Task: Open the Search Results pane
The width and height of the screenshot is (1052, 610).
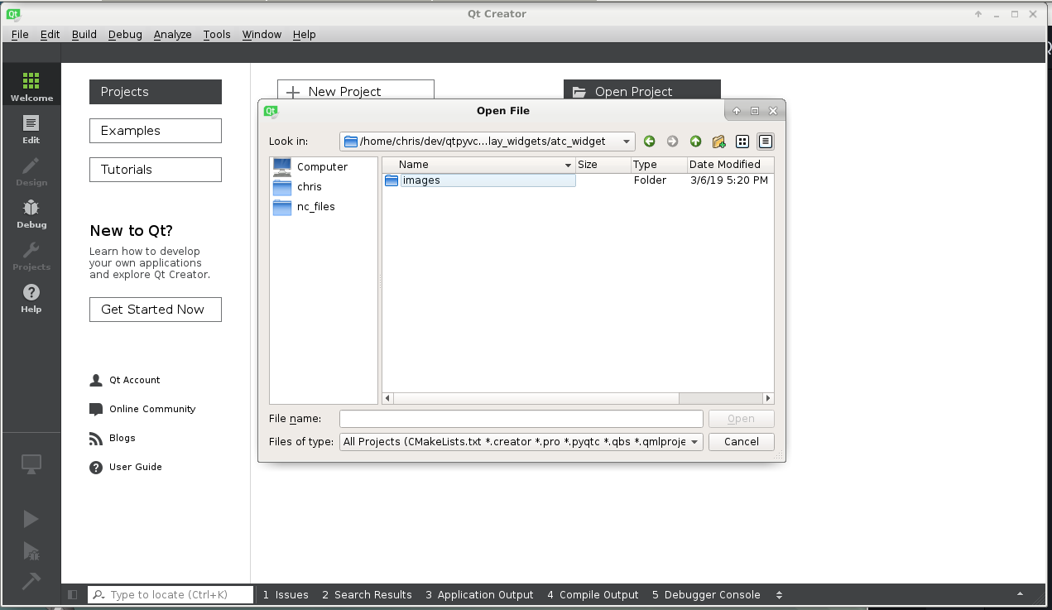Action: point(367,594)
